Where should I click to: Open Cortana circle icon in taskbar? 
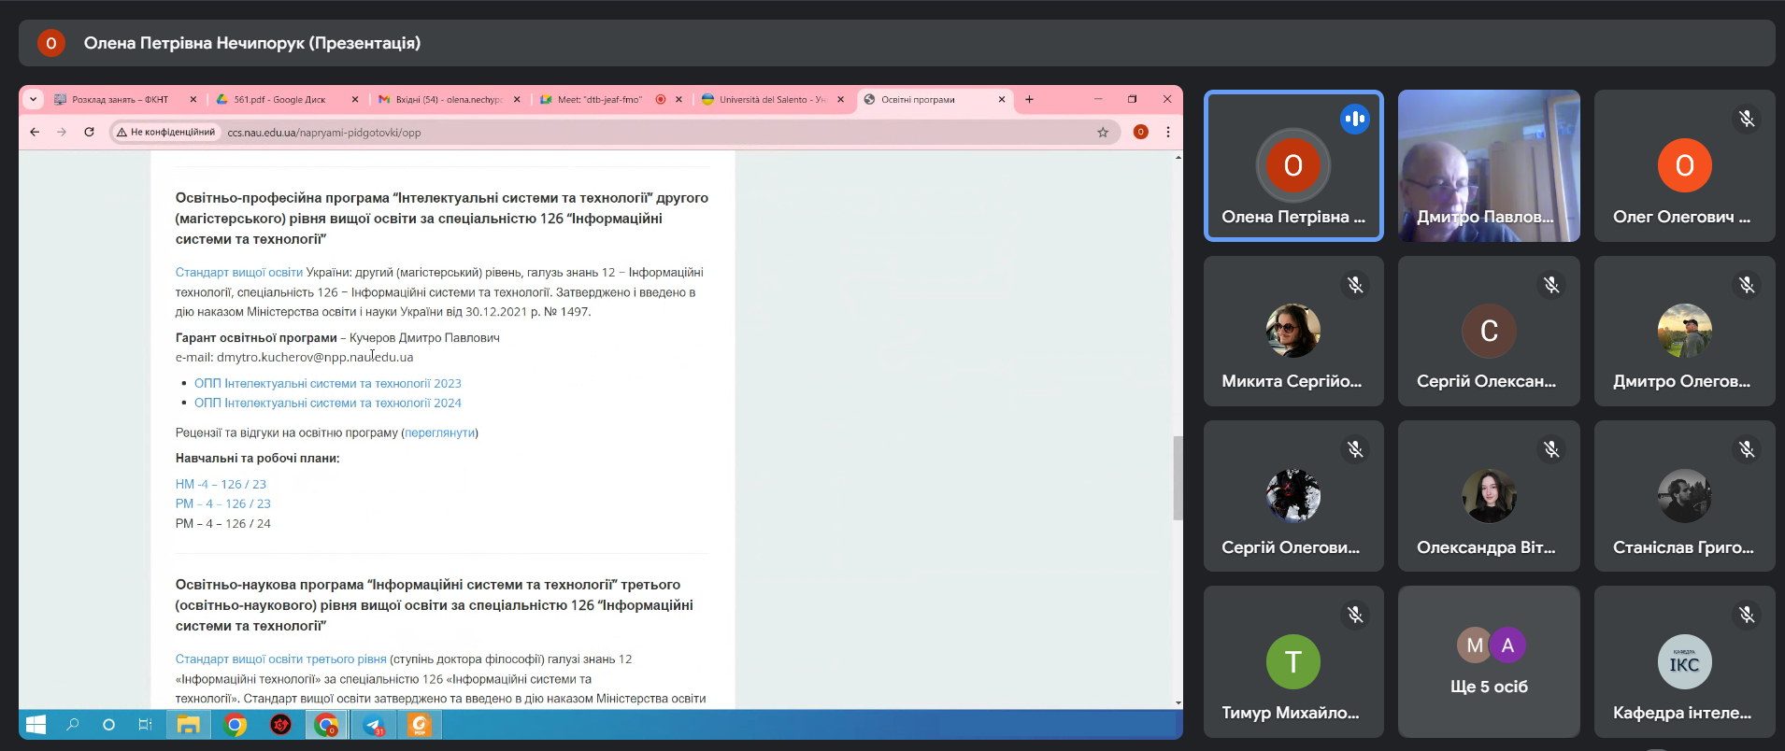pyautogui.click(x=108, y=725)
